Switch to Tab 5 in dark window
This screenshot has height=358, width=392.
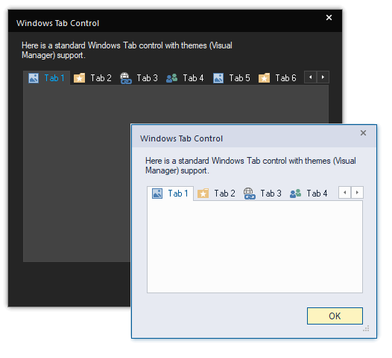232,78
